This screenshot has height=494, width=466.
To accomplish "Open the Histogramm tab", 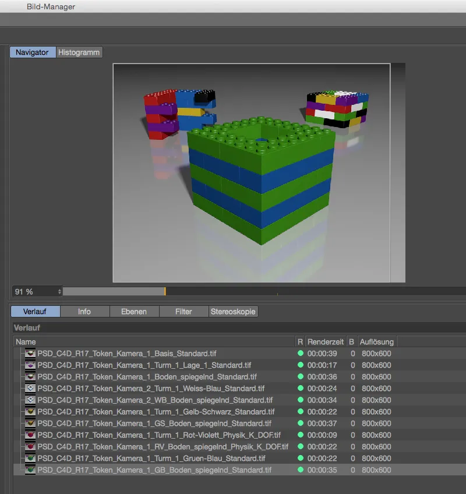I will (x=79, y=52).
